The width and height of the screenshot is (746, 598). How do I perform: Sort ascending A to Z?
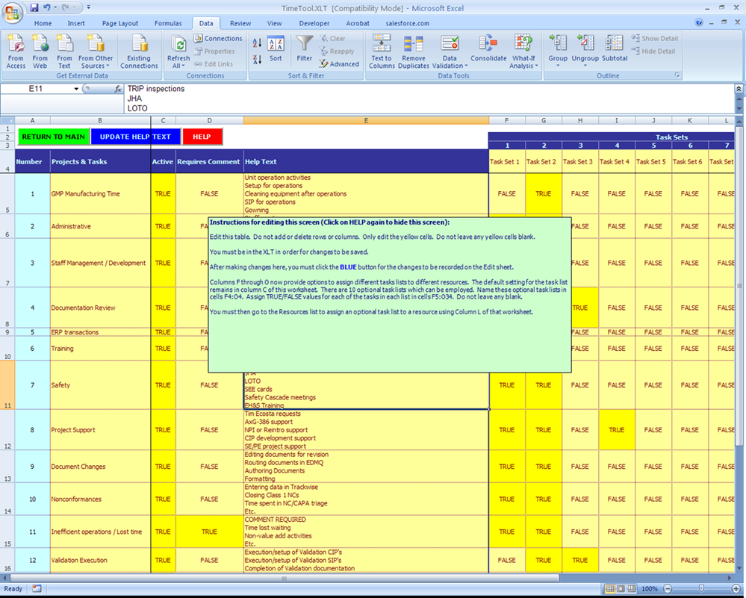257,43
